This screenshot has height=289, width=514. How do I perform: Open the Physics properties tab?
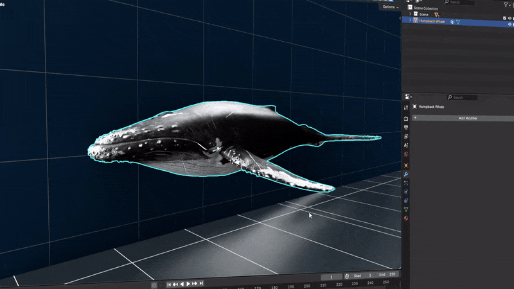406,192
